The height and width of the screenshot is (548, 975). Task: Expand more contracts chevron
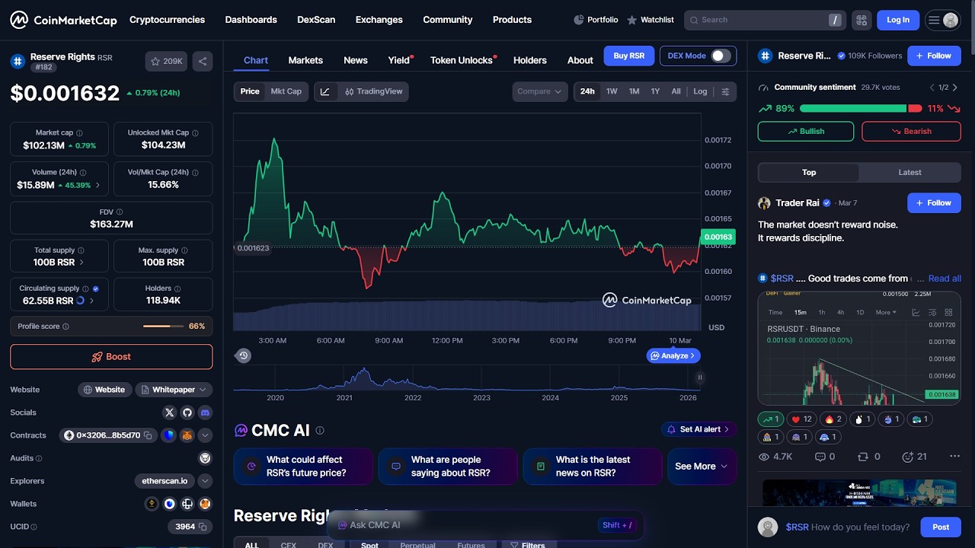pyautogui.click(x=205, y=435)
